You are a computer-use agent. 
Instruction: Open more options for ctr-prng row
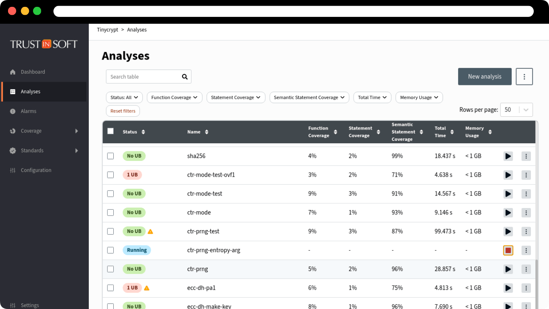(526, 269)
